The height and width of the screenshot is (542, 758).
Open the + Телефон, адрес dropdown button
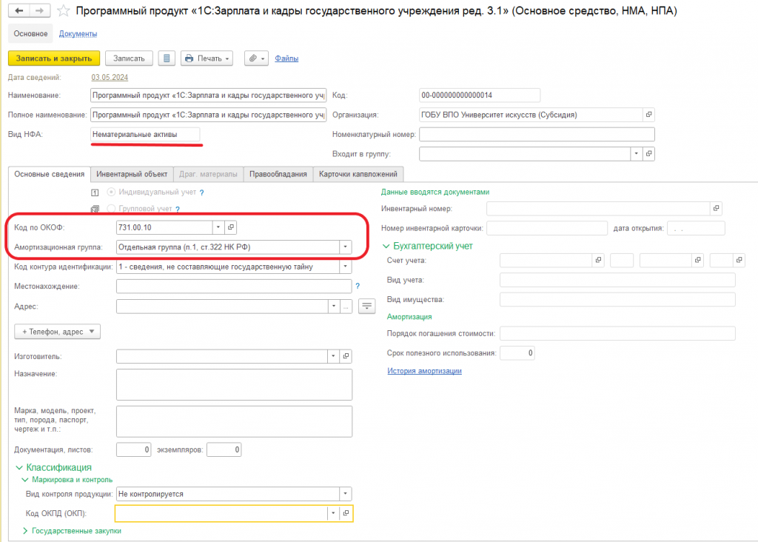tap(58, 332)
